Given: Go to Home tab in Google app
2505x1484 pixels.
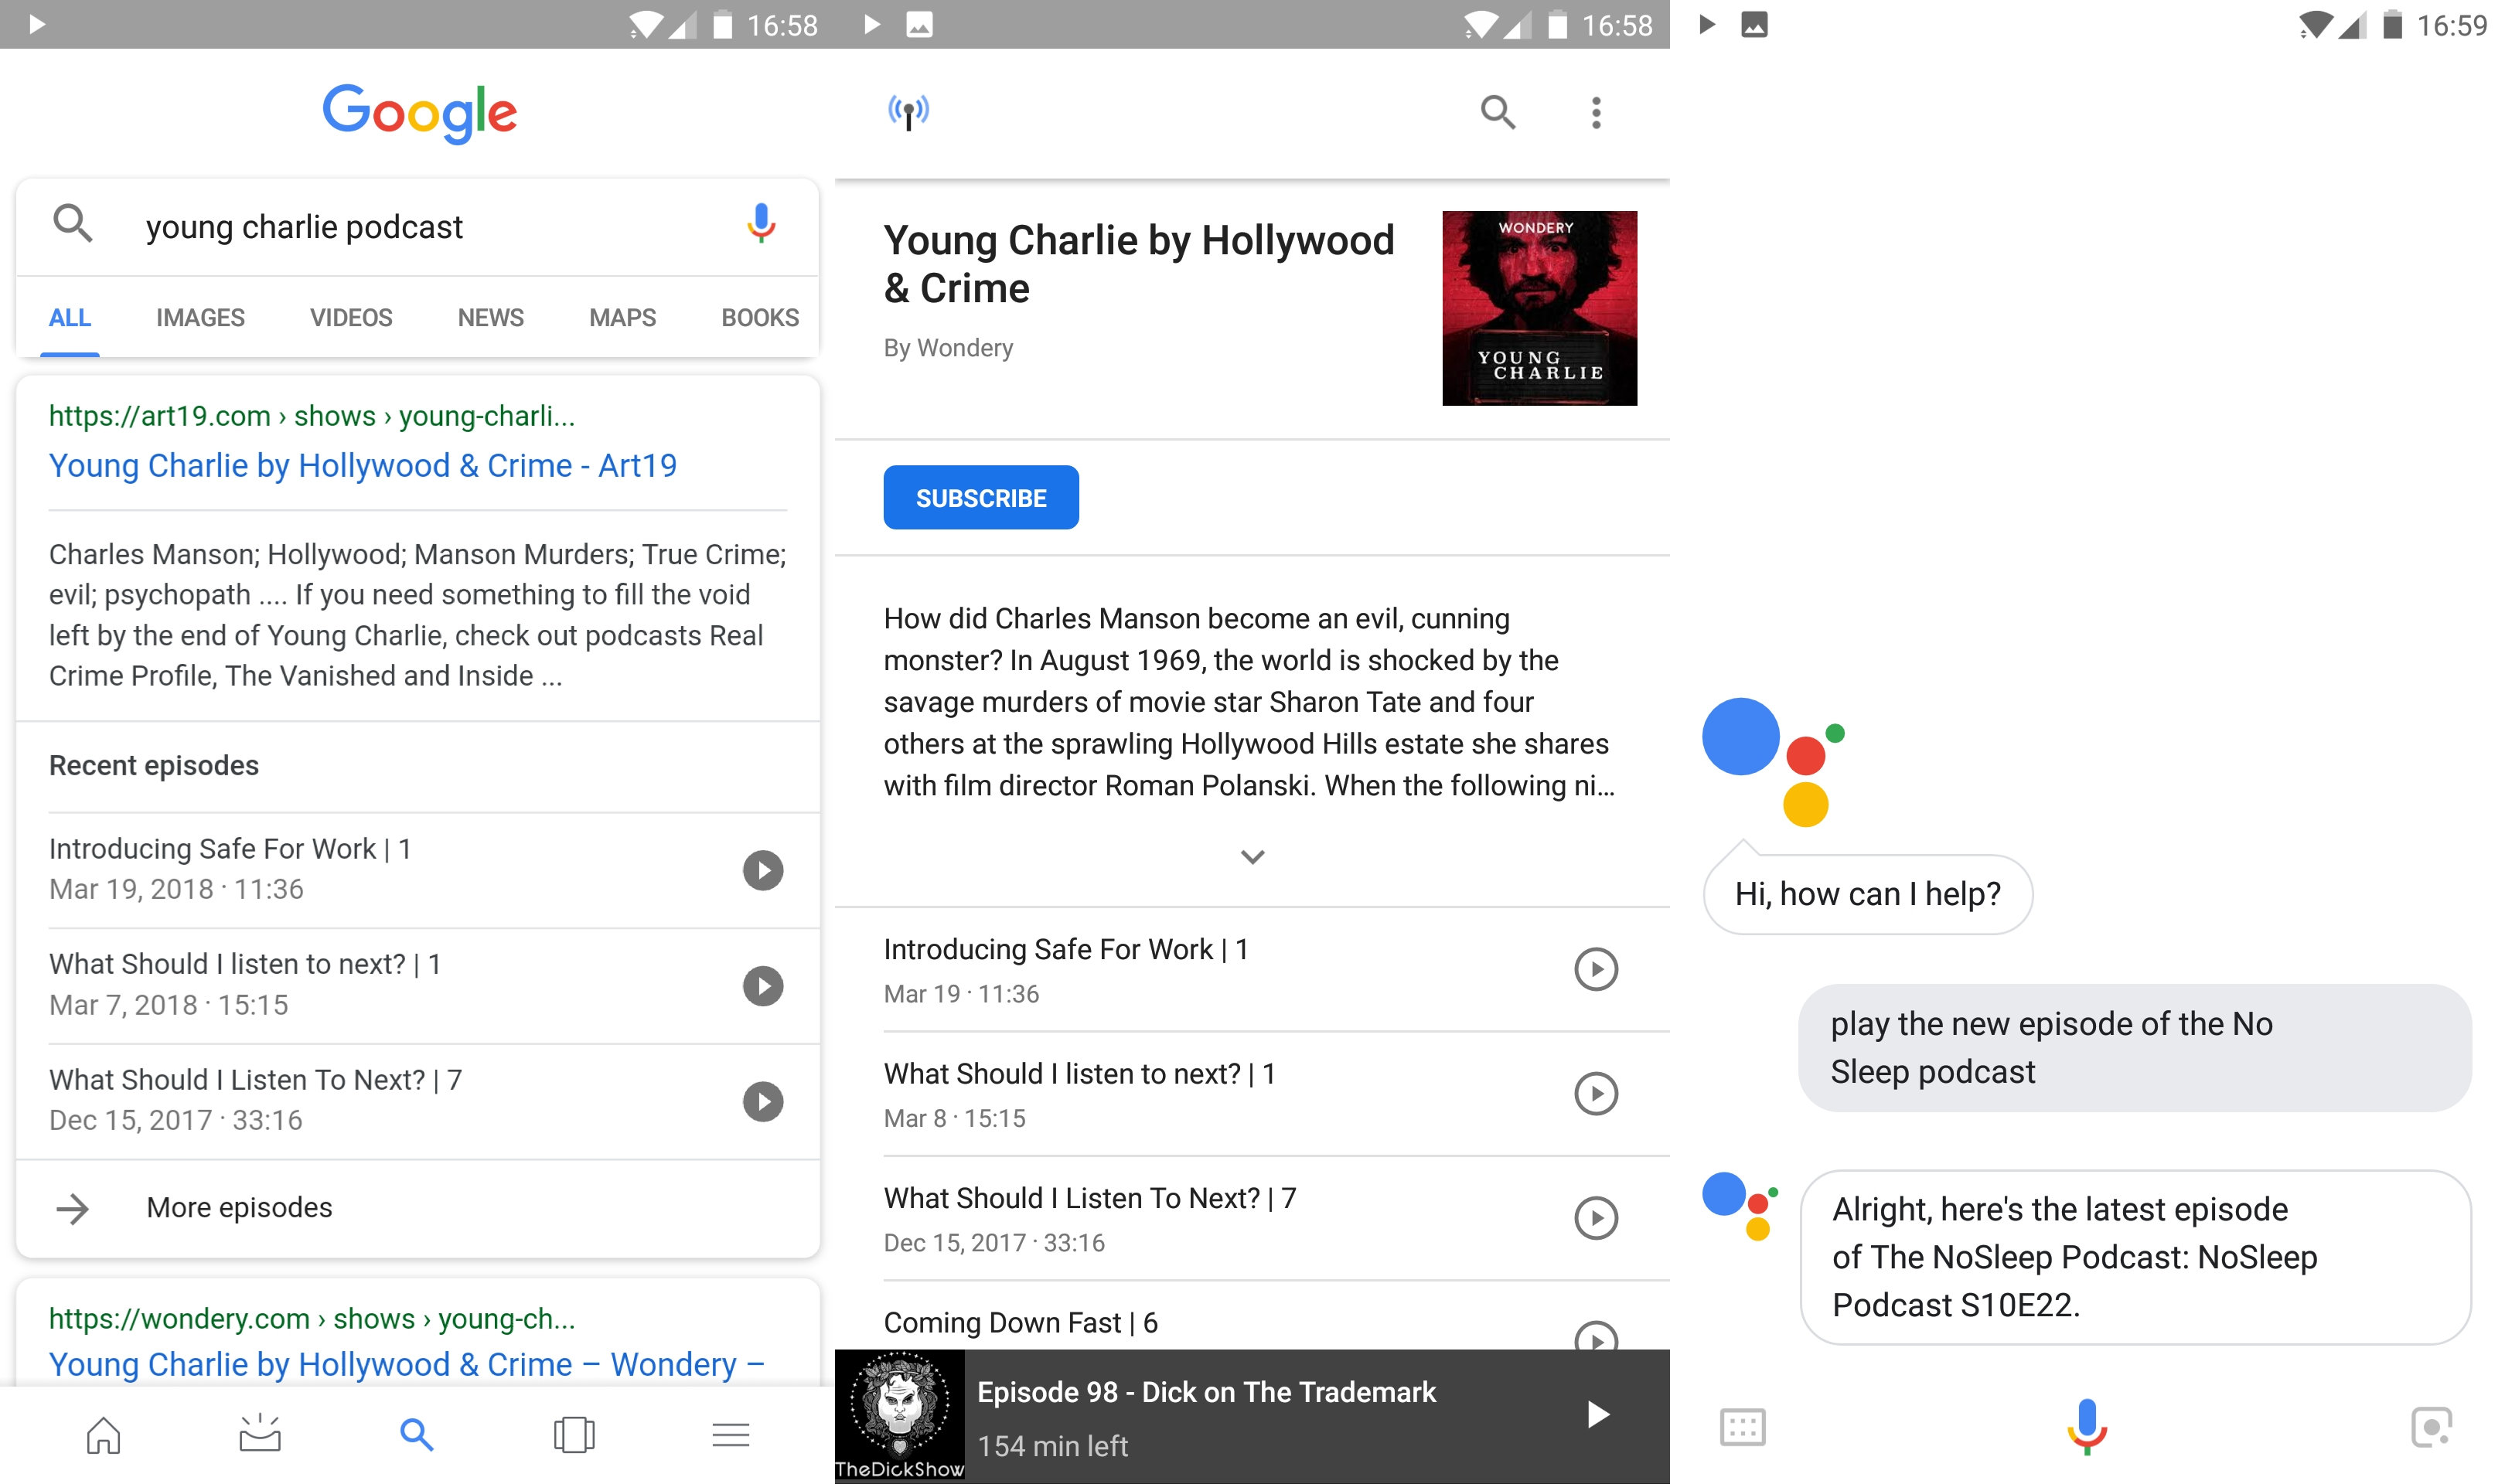Looking at the screenshot, I should pyautogui.click(x=103, y=1435).
